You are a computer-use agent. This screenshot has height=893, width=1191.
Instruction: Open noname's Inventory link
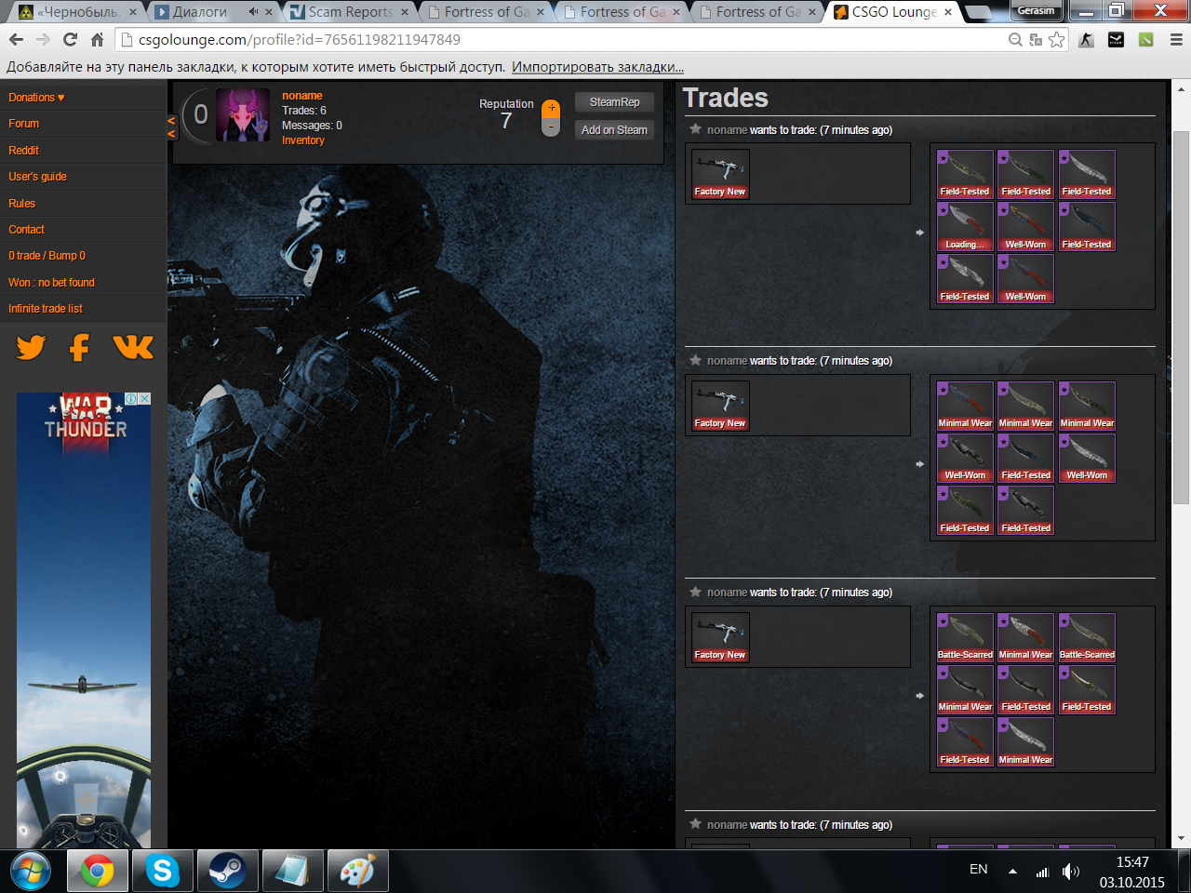[x=303, y=140]
